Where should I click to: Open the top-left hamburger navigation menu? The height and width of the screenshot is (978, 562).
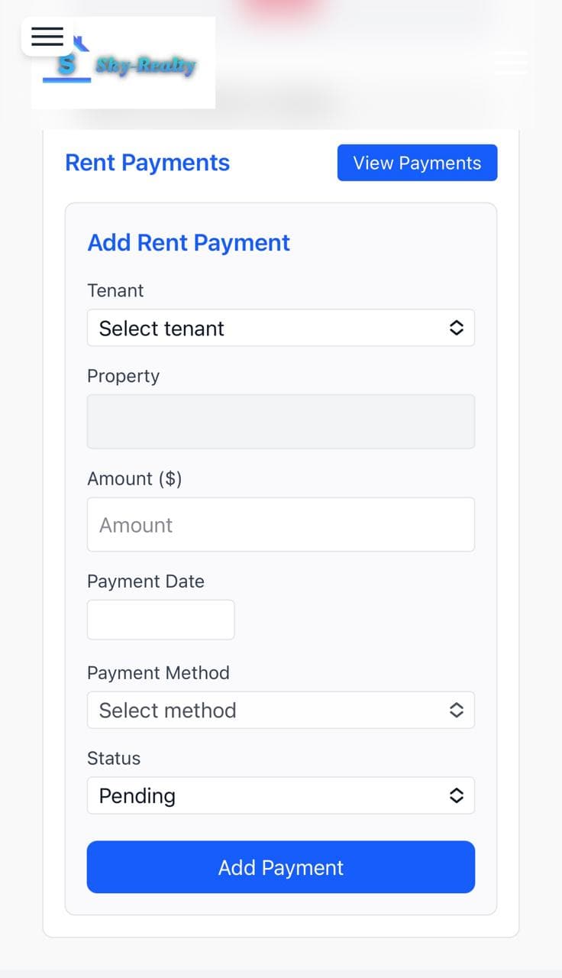[x=47, y=37]
